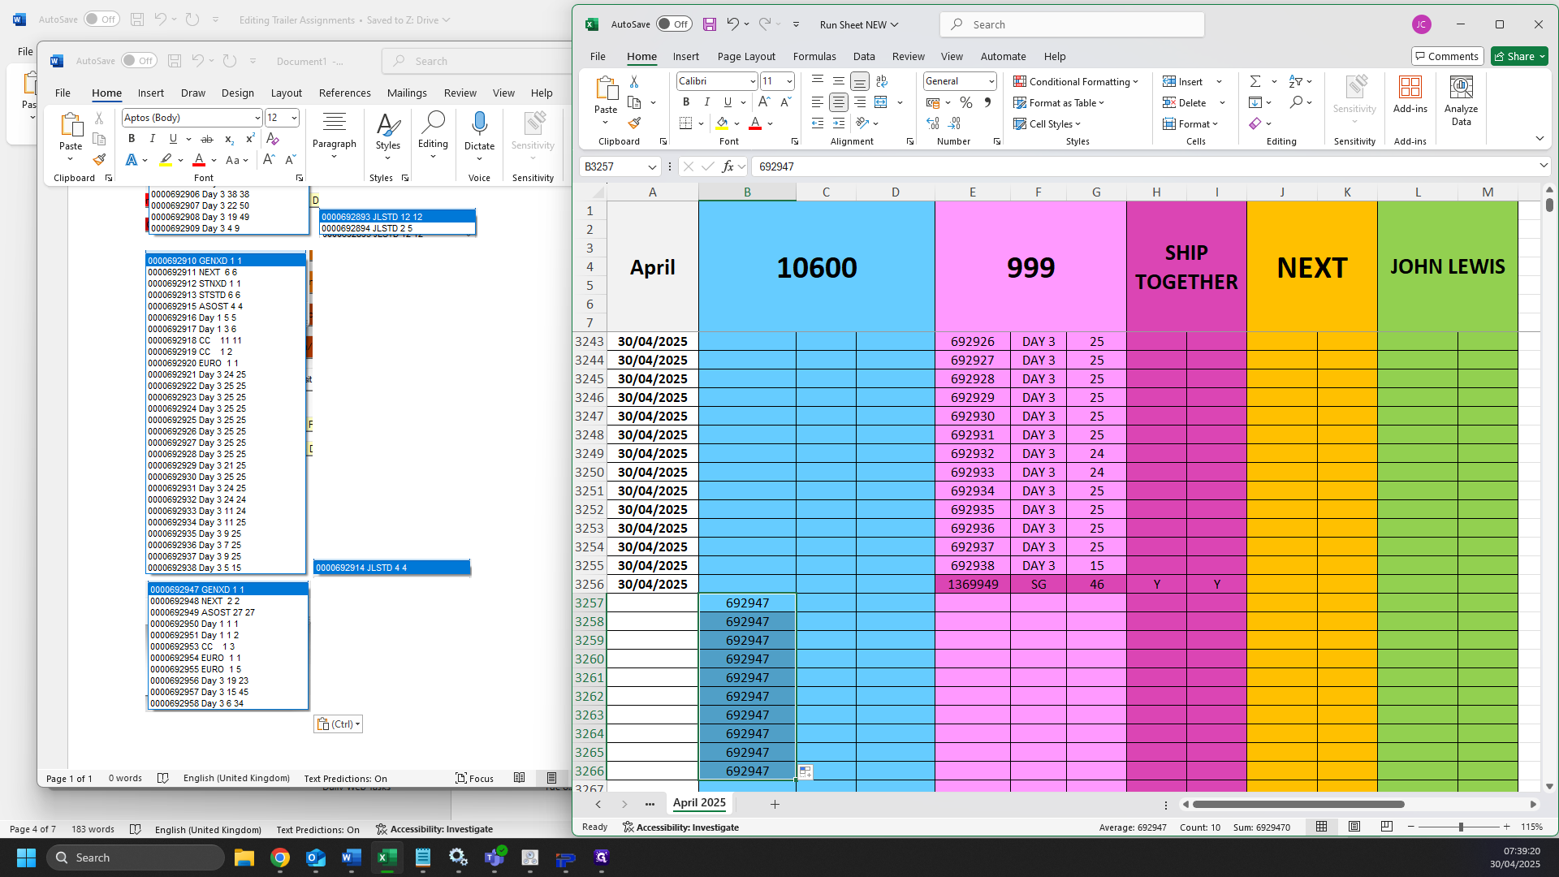Viewport: 1559px width, 877px height.
Task: Click the Undo icon in Excel title bar
Action: 732,24
